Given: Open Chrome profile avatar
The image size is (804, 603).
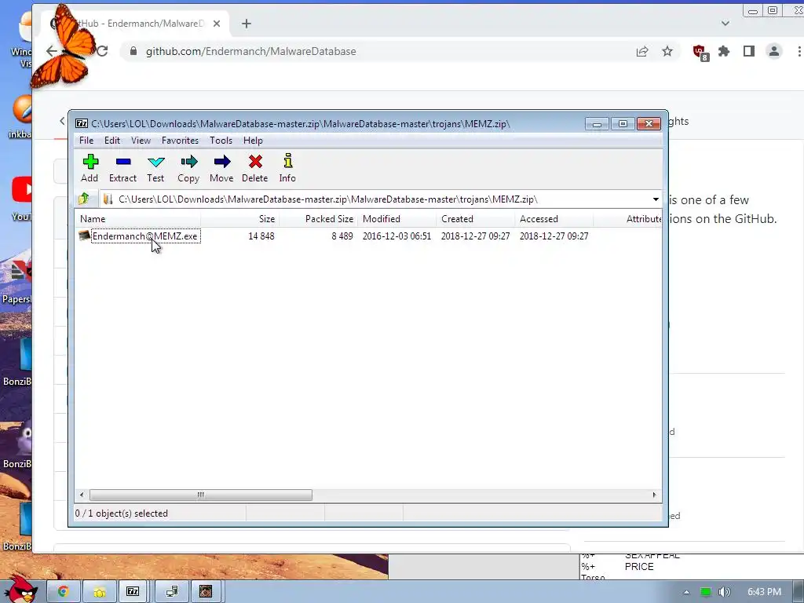Looking at the screenshot, I should pyautogui.click(x=773, y=51).
